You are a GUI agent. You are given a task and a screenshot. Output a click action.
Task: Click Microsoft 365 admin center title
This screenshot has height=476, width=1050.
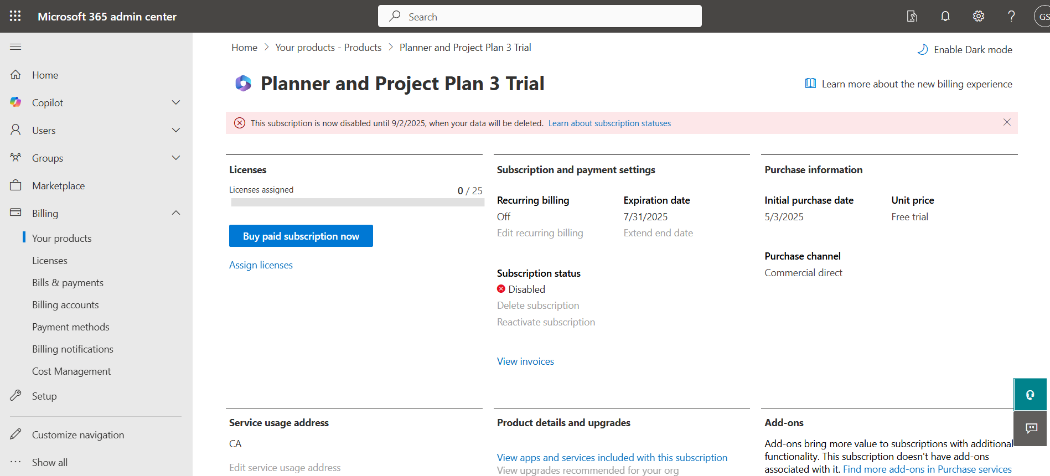[x=107, y=17]
